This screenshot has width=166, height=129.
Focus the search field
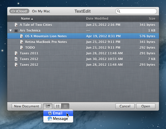click(x=136, y=11)
